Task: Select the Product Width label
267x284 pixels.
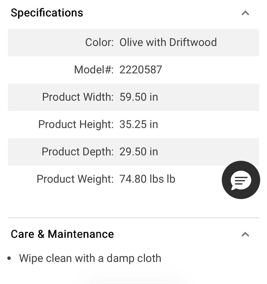Action: tap(78, 97)
